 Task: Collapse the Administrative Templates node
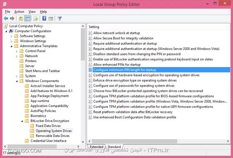(x=12, y=46)
